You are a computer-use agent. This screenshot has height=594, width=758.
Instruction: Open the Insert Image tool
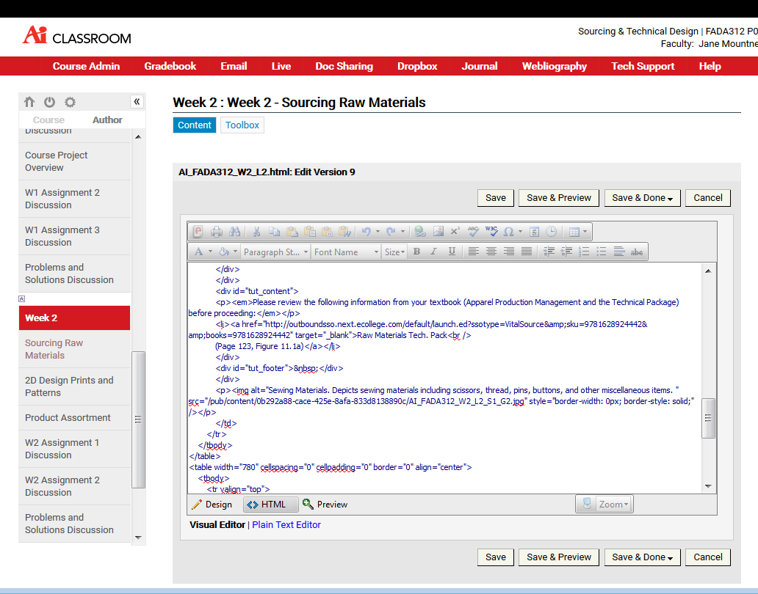point(438,232)
